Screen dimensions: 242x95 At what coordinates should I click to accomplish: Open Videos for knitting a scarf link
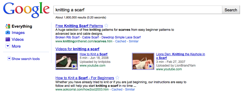tap(77, 49)
